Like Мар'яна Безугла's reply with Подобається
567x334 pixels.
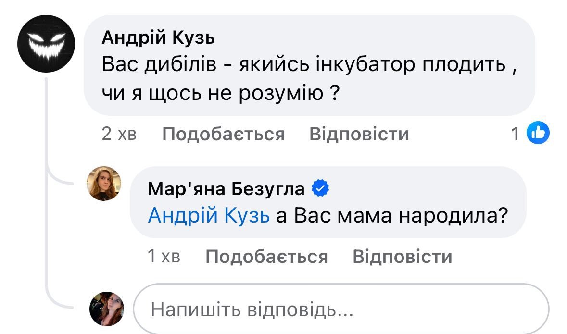pos(266,257)
